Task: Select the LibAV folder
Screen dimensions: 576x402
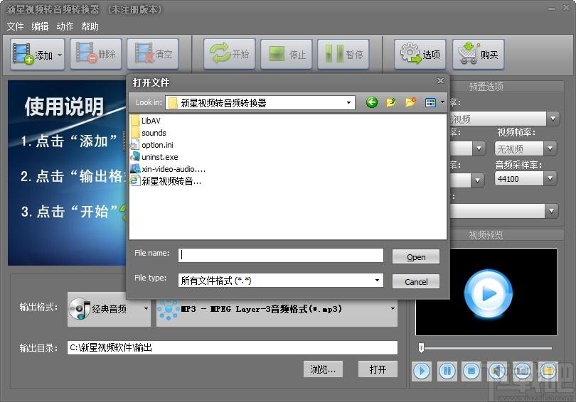Action: pyautogui.click(x=146, y=120)
